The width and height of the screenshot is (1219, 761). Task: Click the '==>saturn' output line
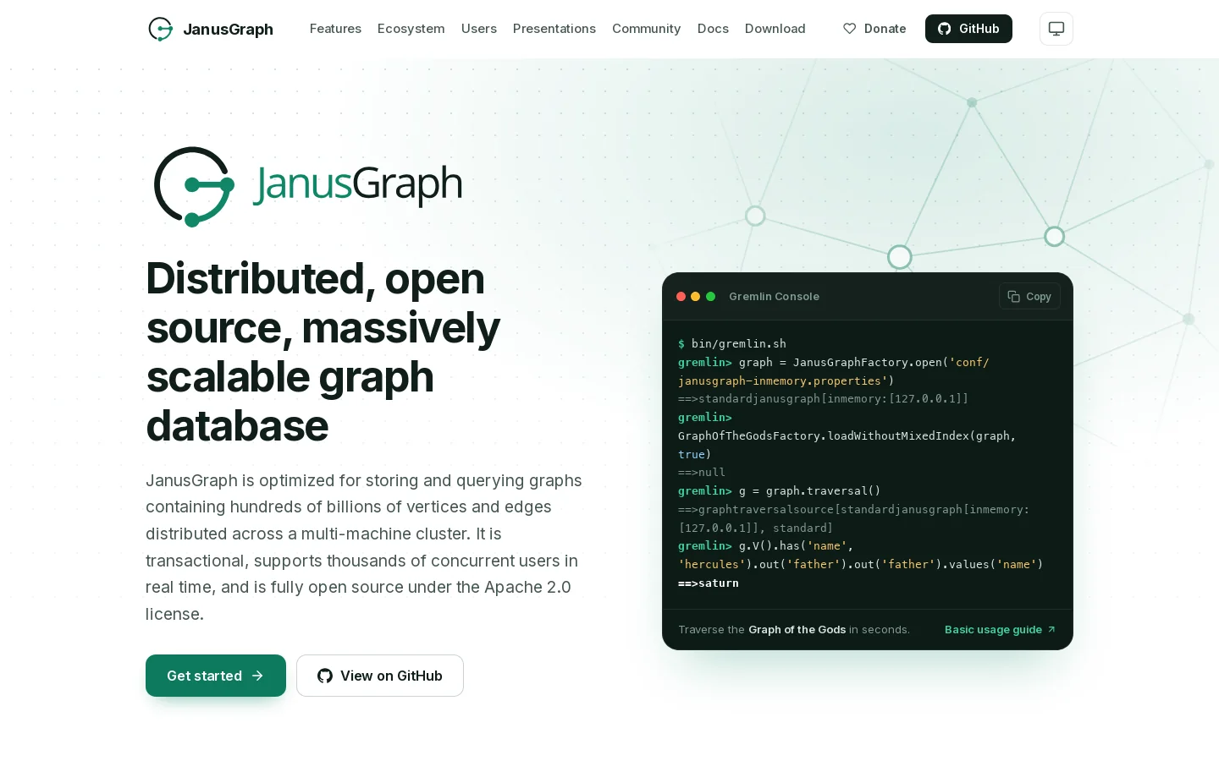tap(709, 583)
